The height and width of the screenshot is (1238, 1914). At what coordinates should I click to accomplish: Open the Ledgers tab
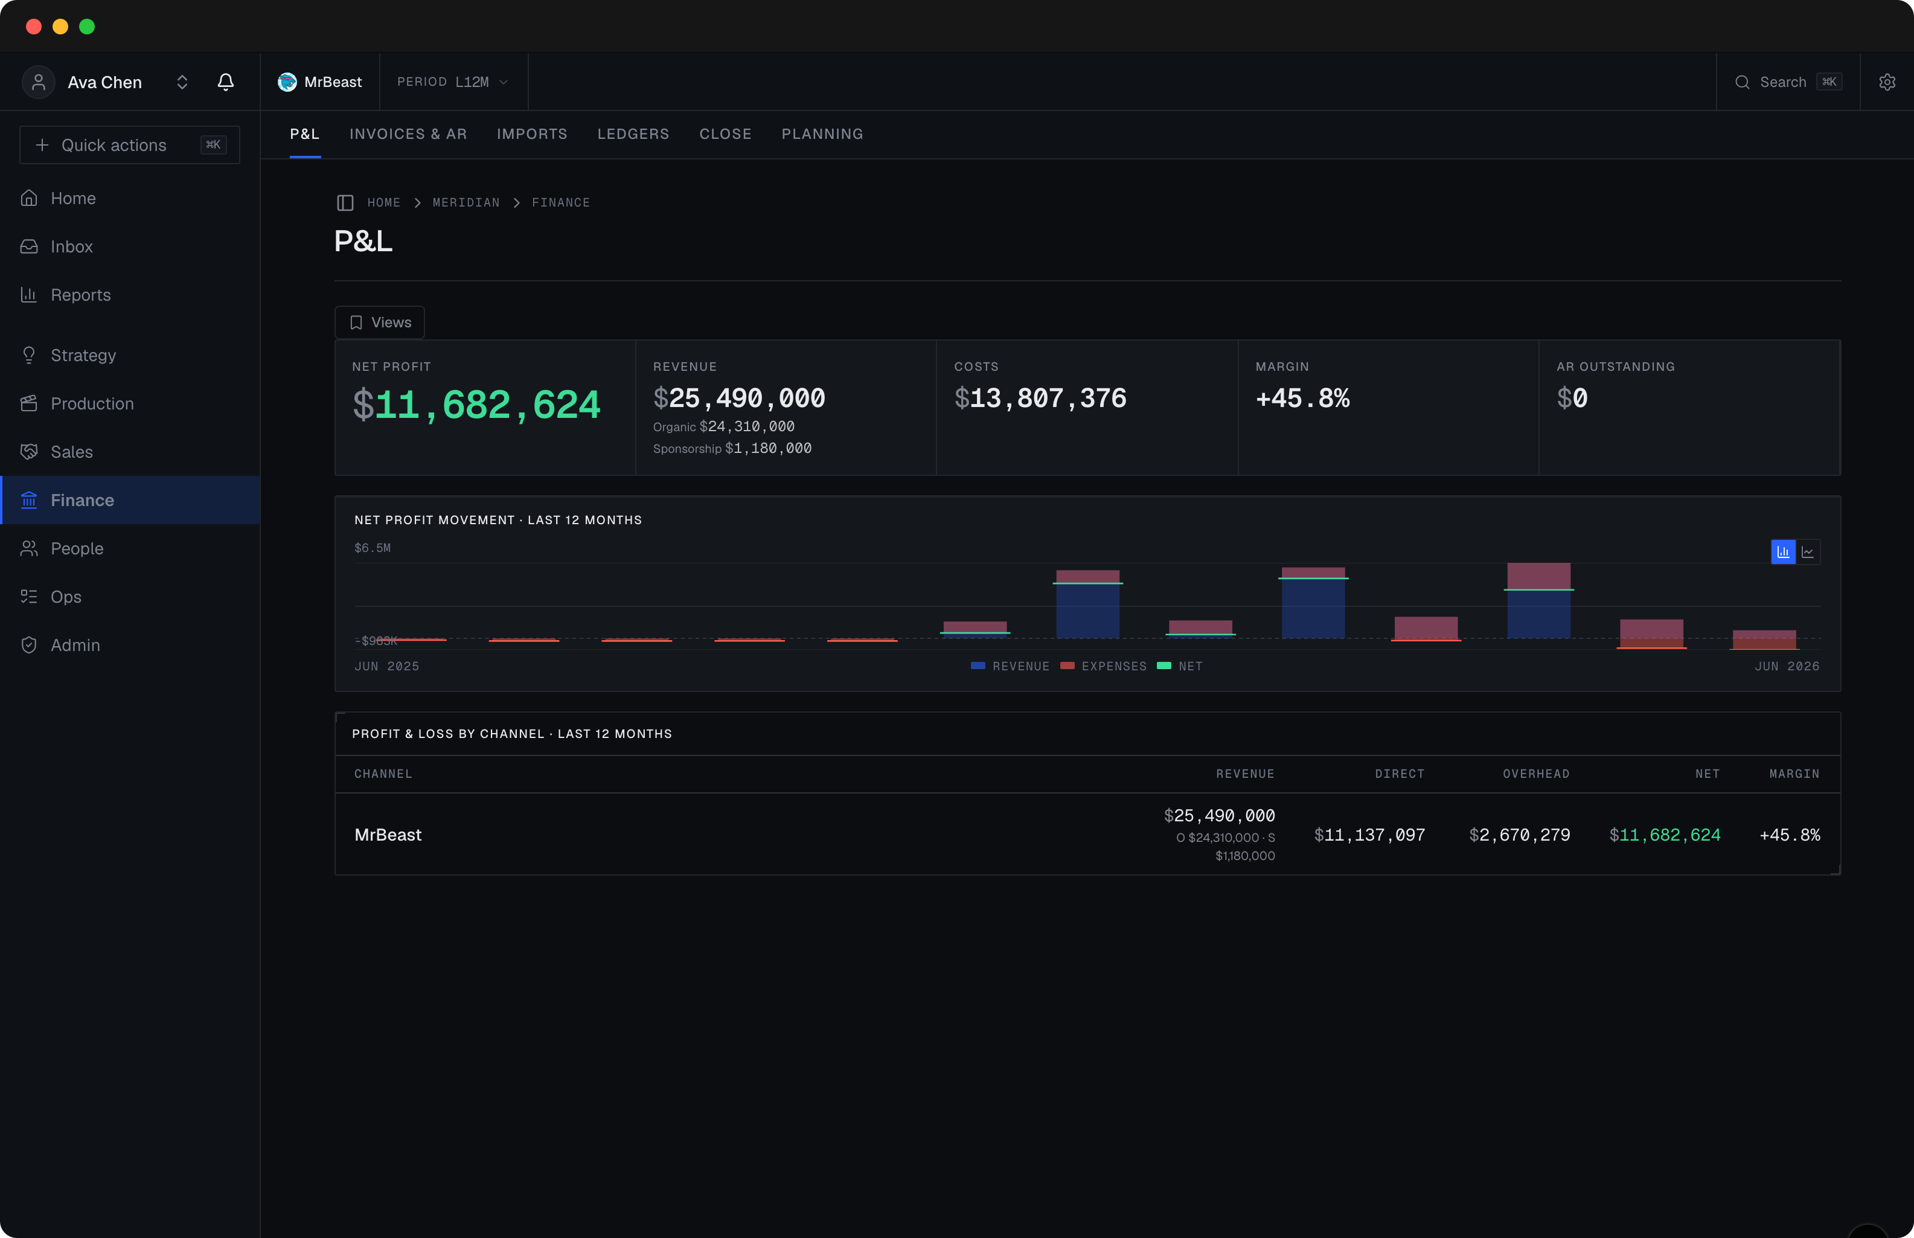point(633,133)
